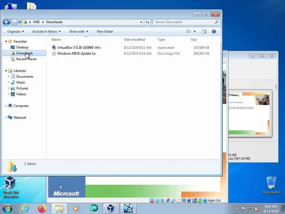Screen dimensions: 285x214
Task: Collapse the Libraries group
Action: (x=6, y=70)
